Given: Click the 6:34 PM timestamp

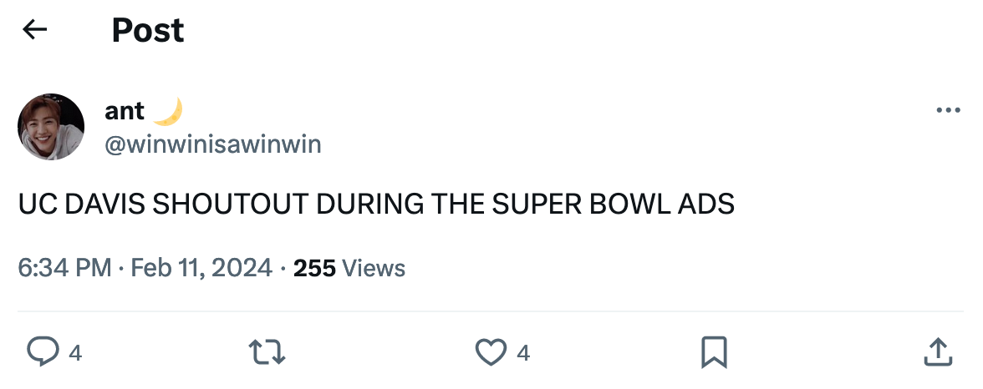Looking at the screenshot, I should pos(64,268).
